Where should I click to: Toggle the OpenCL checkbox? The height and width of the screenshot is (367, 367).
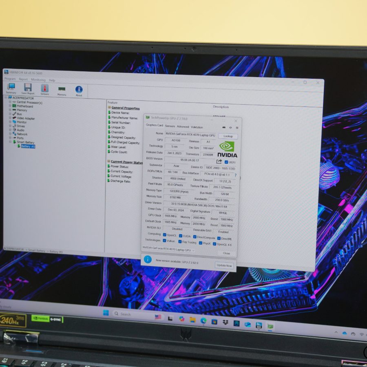pyautogui.click(x=165, y=235)
